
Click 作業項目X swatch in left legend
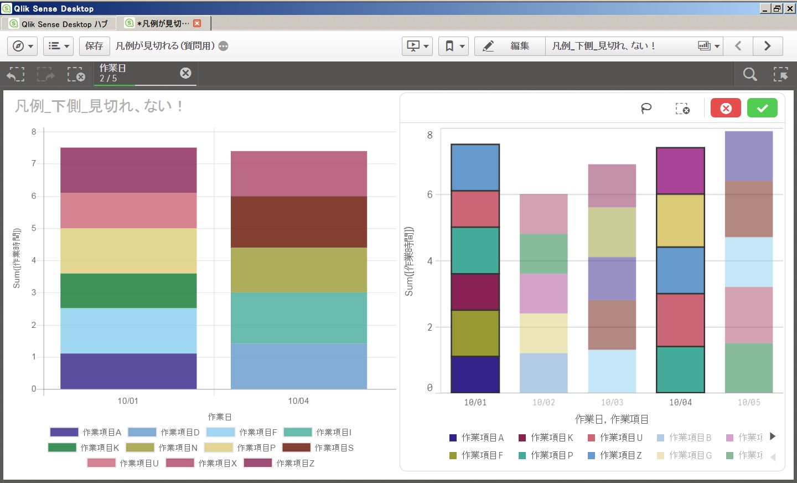point(180,463)
